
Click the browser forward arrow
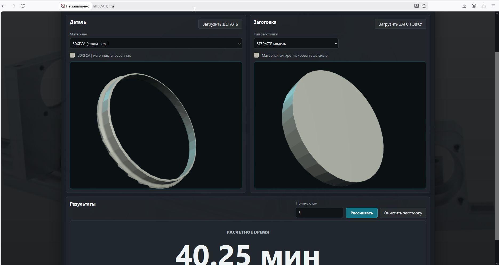pyautogui.click(x=13, y=6)
